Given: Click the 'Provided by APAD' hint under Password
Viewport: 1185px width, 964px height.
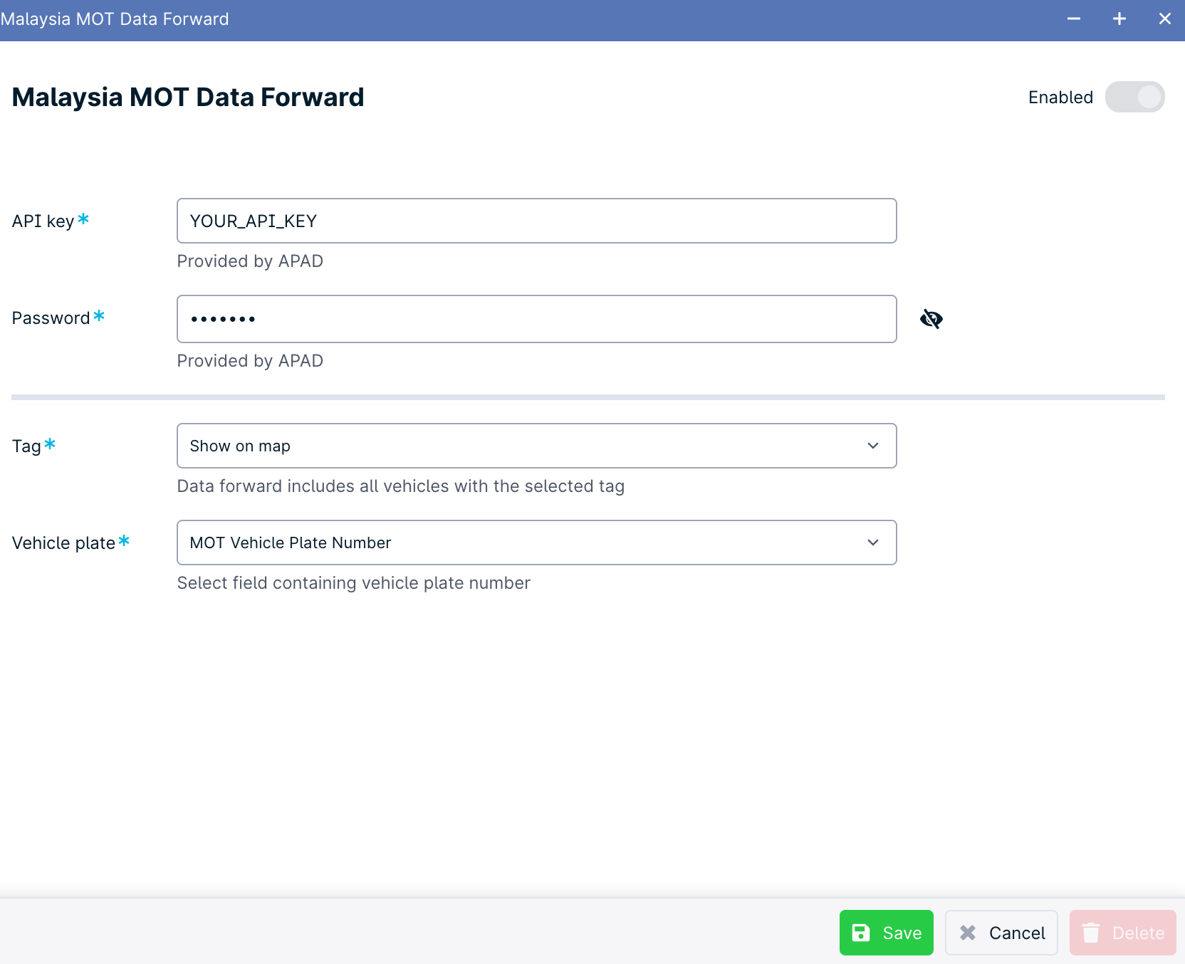Looking at the screenshot, I should (x=250, y=361).
